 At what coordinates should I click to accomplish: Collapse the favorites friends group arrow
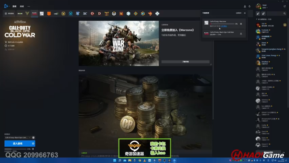coord(257,19)
